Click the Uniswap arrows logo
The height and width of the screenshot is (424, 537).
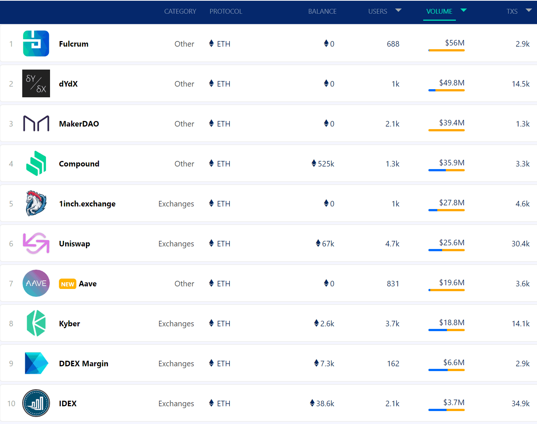click(x=36, y=243)
